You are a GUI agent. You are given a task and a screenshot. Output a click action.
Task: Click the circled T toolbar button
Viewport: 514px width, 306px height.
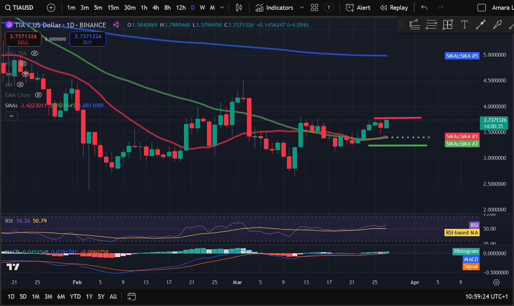(x=329, y=8)
